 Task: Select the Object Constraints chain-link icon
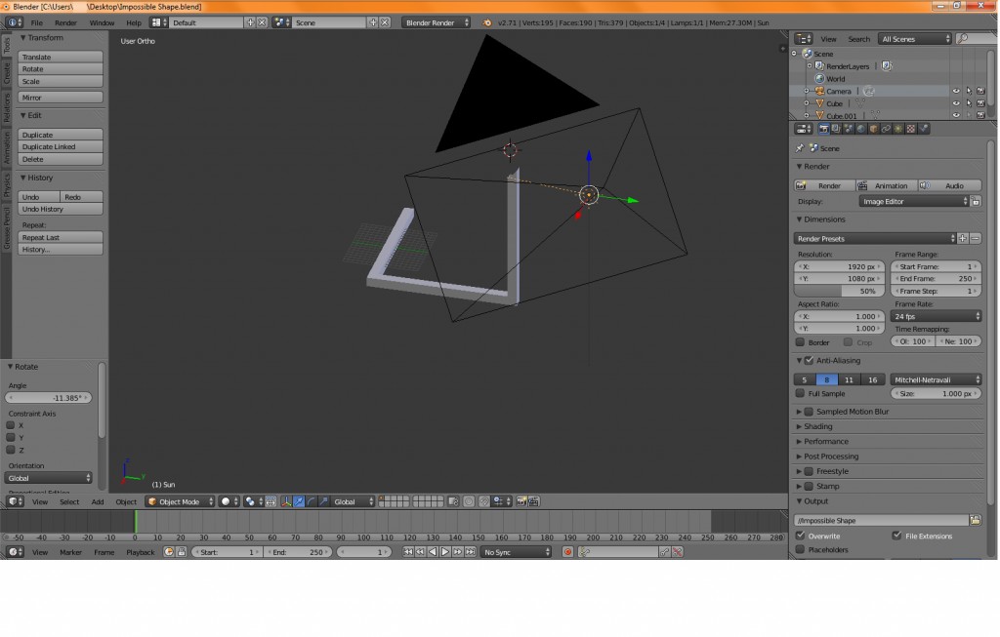[886, 128]
